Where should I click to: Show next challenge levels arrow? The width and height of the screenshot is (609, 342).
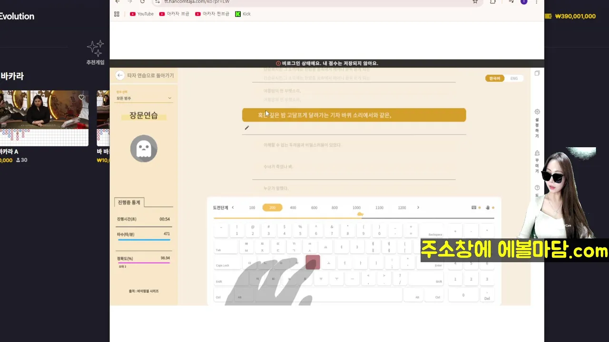tap(418, 208)
